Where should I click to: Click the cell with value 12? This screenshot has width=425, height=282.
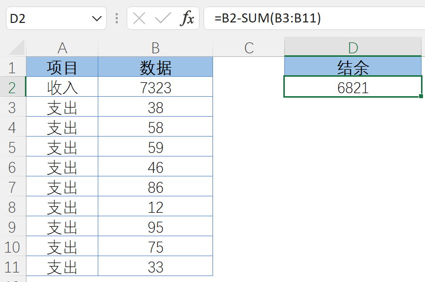pos(155,206)
